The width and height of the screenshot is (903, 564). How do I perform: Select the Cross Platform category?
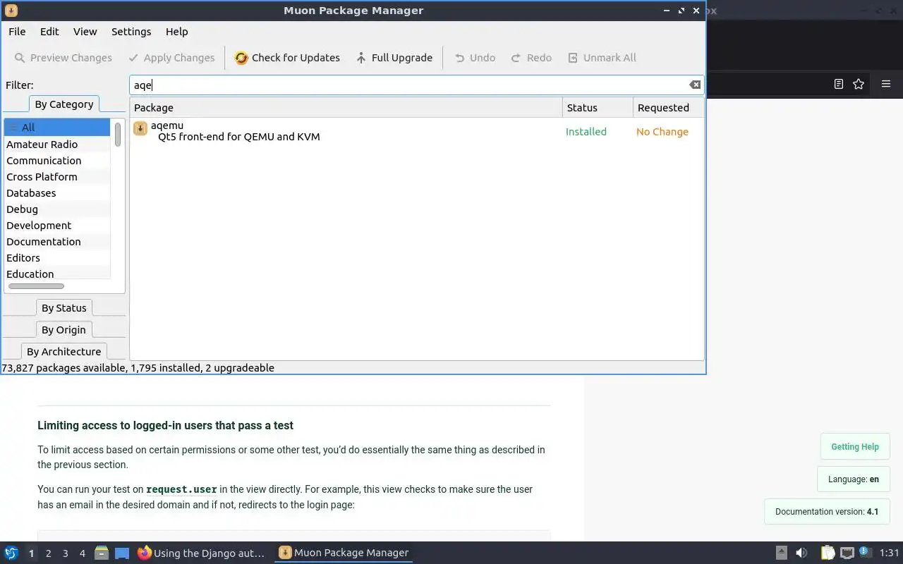point(57,176)
